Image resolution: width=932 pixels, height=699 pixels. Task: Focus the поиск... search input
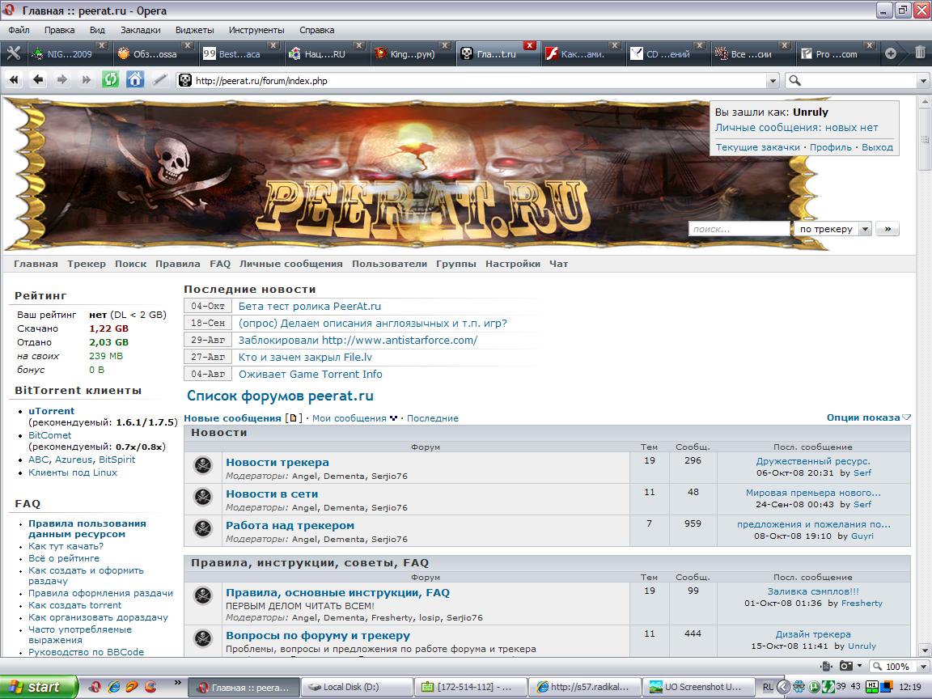point(739,229)
